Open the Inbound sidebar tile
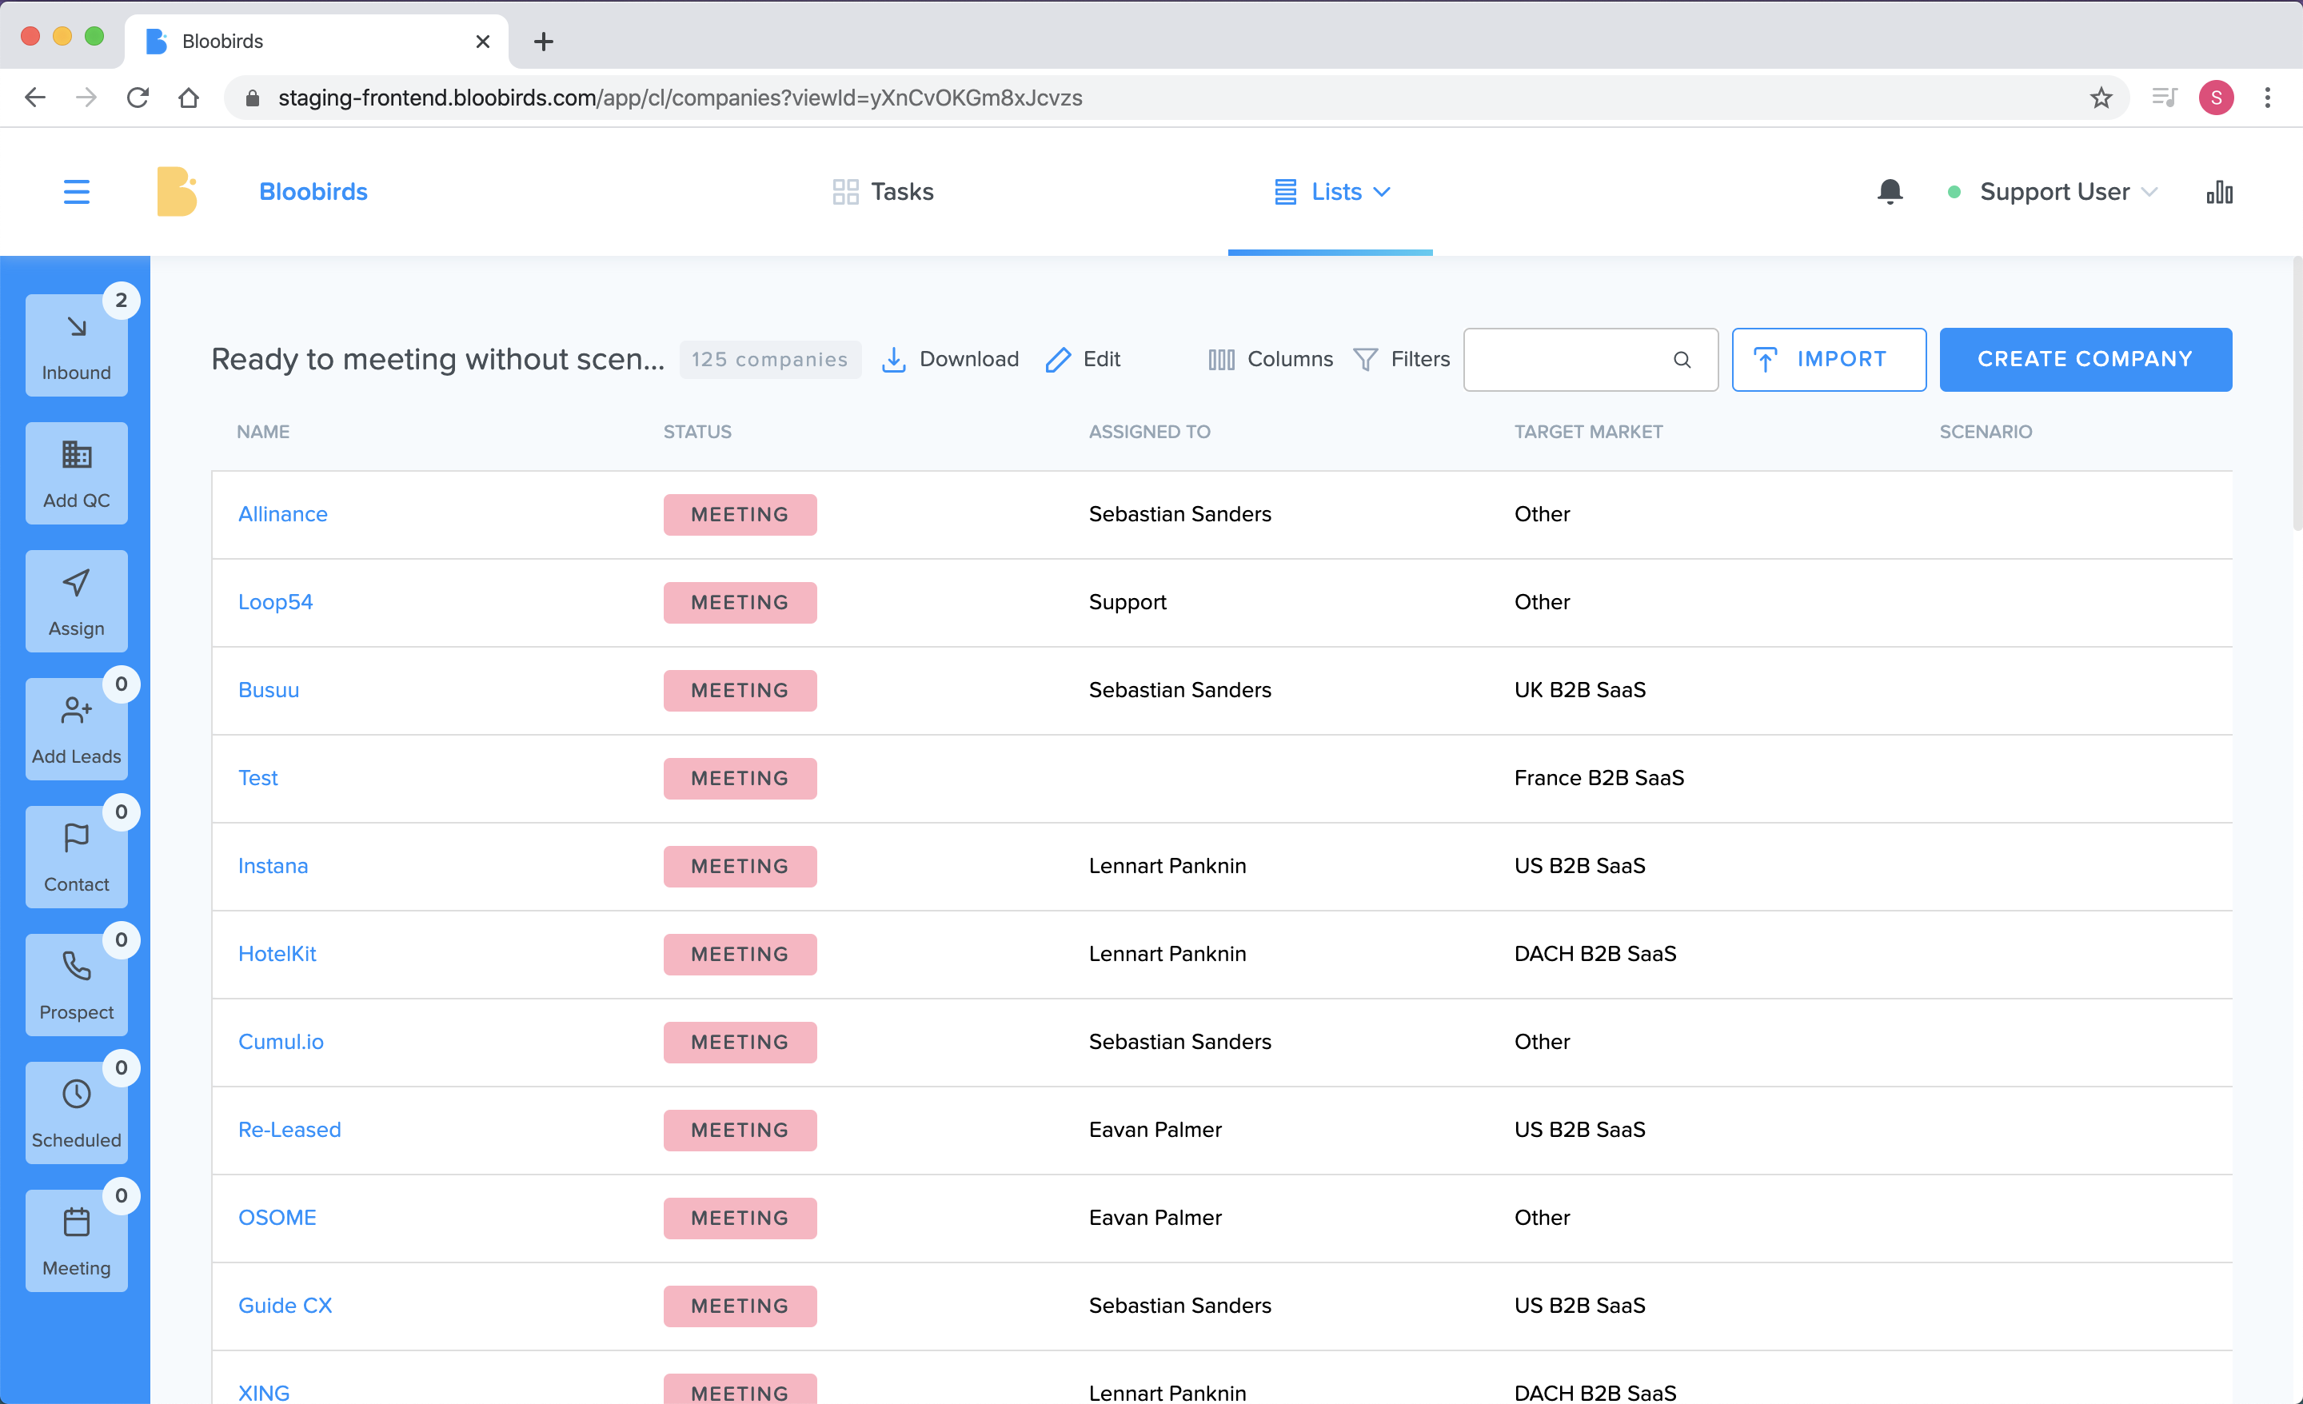 pyautogui.click(x=77, y=345)
